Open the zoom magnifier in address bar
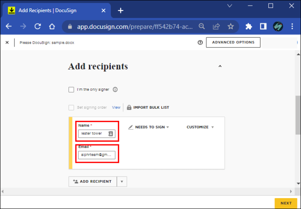Image resolution: width=301 pixels, height=209 pixels. coord(202,26)
